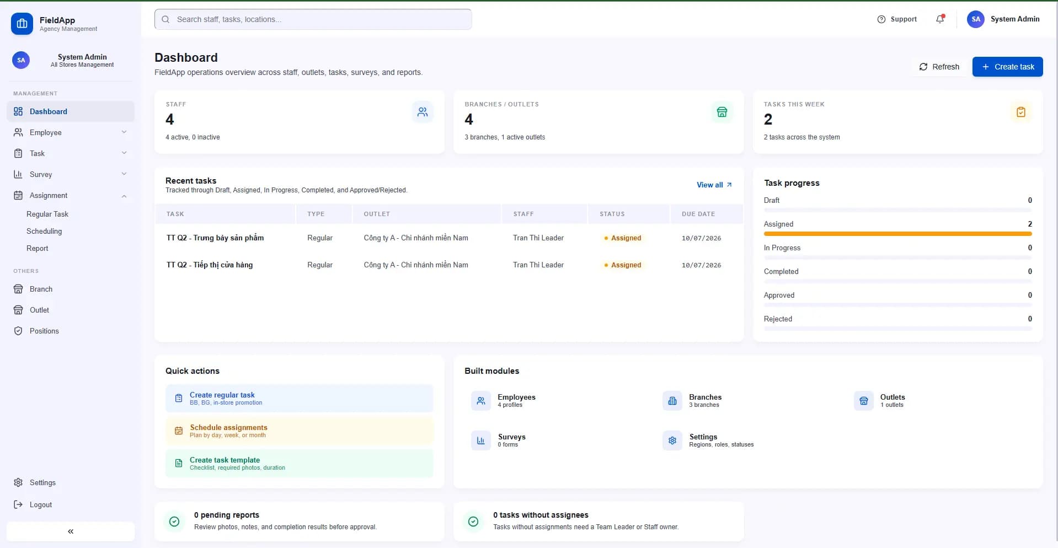Open Report under Assignment
Image resolution: width=1058 pixels, height=548 pixels.
click(38, 248)
